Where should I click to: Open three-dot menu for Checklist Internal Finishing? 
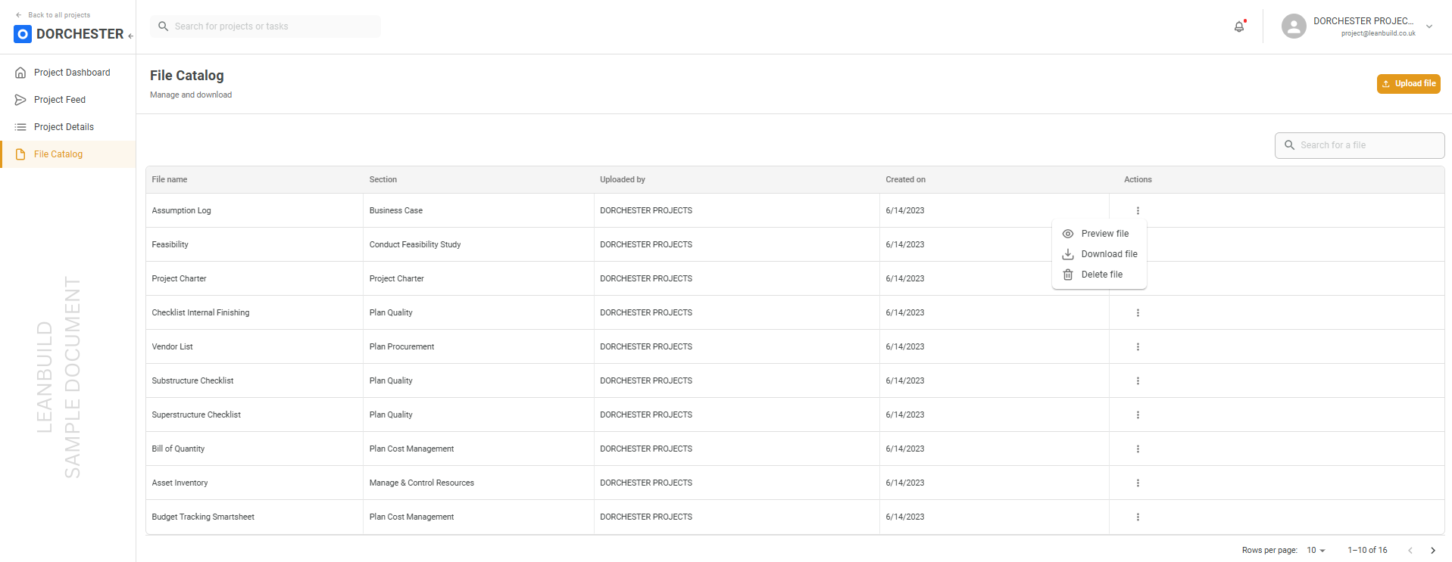tap(1138, 312)
